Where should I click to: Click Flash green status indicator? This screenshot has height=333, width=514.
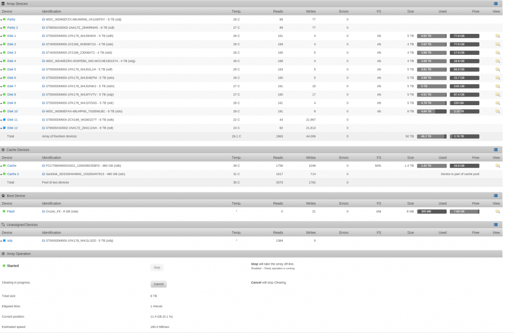point(4,211)
